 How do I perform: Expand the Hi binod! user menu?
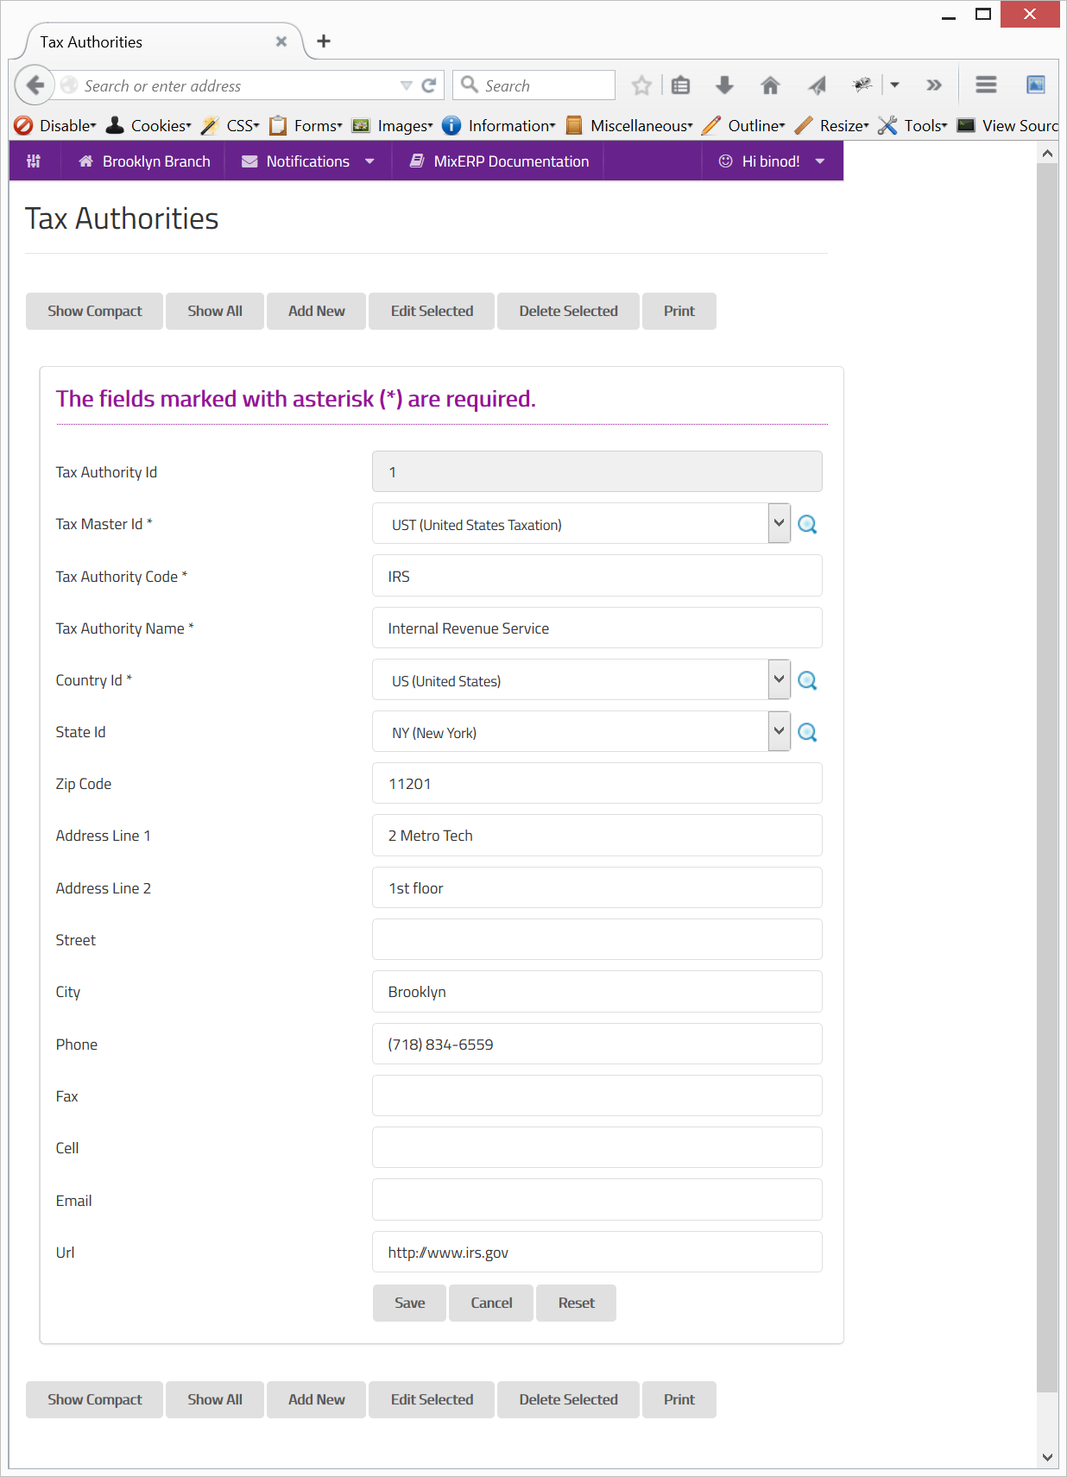coord(772,161)
